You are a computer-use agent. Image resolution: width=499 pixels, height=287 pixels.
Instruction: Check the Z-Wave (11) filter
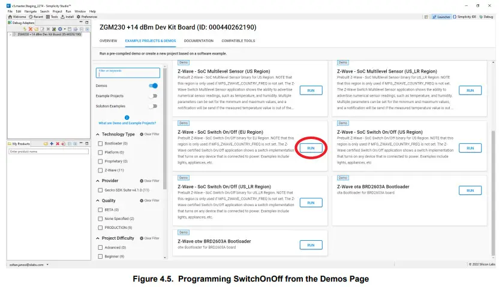100,170
